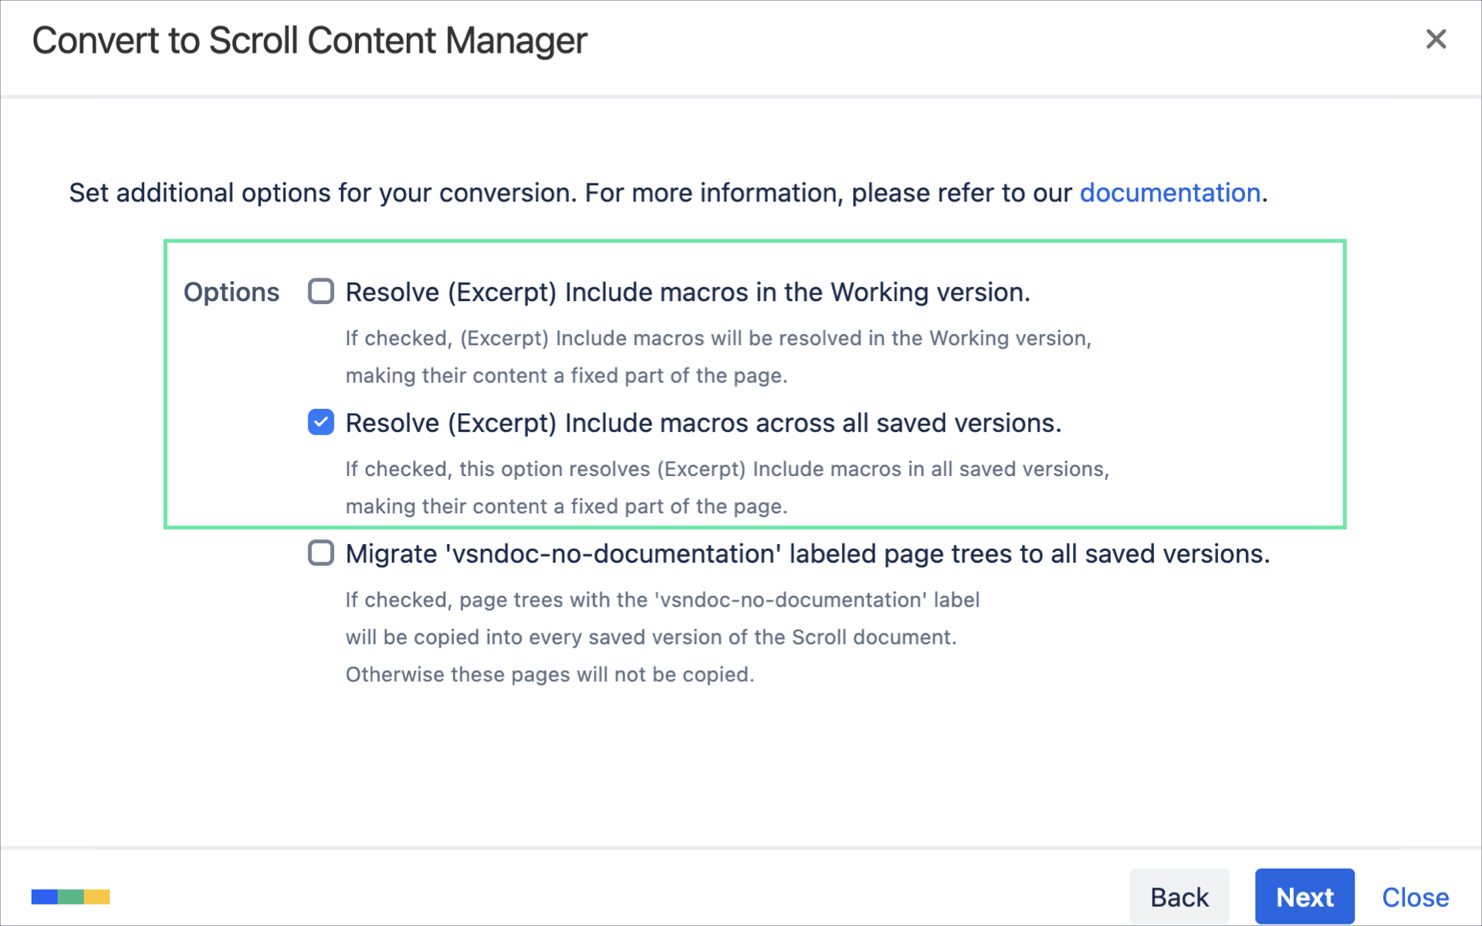
Task: Go back with the Back button
Action: pos(1179,897)
